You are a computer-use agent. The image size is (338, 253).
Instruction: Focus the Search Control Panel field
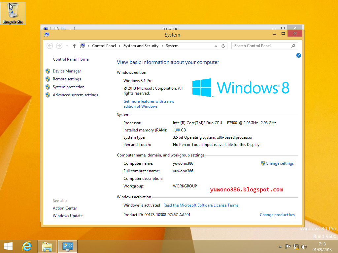tap(264, 46)
